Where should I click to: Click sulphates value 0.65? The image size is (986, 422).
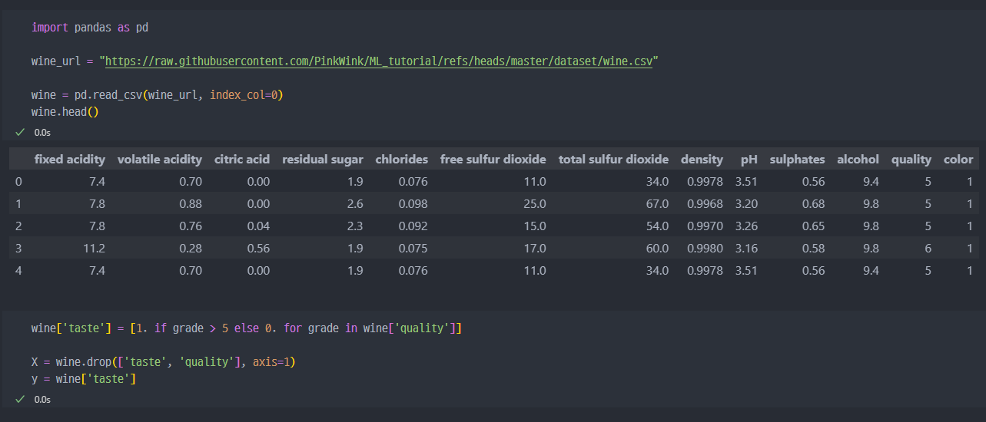pos(814,226)
